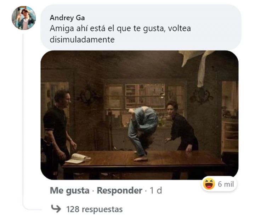Click the comment text bubble
This screenshot has height=219, width=272.
141,27
